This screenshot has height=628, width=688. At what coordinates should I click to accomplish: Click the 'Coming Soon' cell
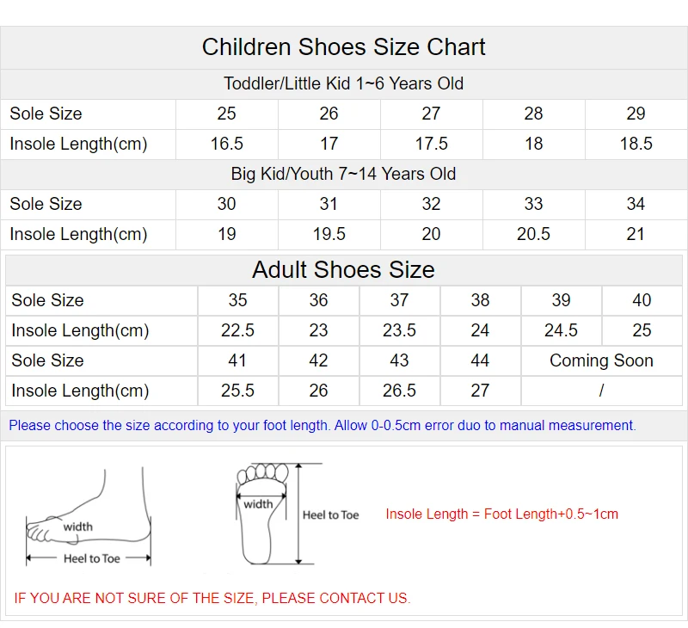(601, 360)
